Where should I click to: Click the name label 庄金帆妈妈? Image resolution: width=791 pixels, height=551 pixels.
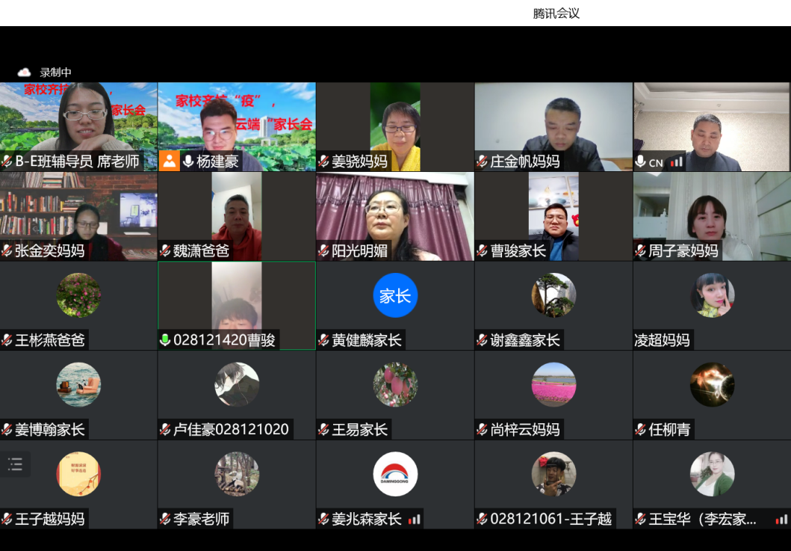pos(524,161)
